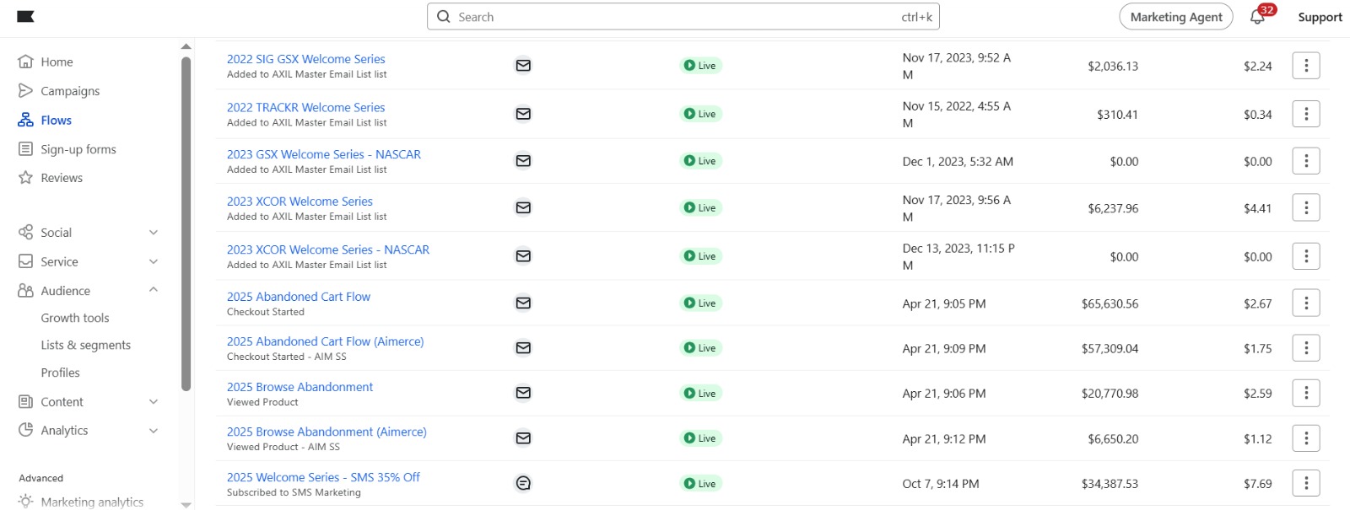Click email icon for 2022 SIG GSX Welcome Series
The width and height of the screenshot is (1350, 510).
pos(523,66)
